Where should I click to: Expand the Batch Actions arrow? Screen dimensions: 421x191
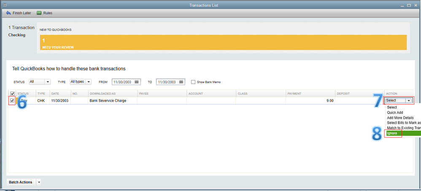(x=39, y=182)
